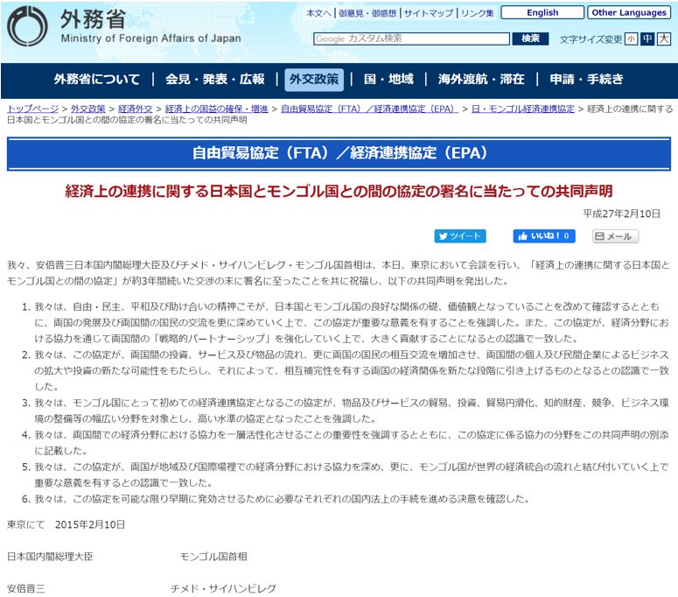Click 自由貿易協定(FTA)/経済連携協定(EPA) breadcrumb link

coord(369,109)
